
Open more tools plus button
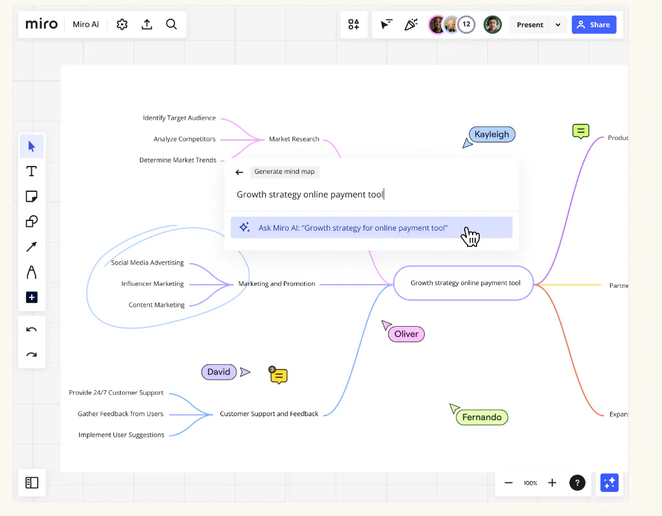coord(32,298)
